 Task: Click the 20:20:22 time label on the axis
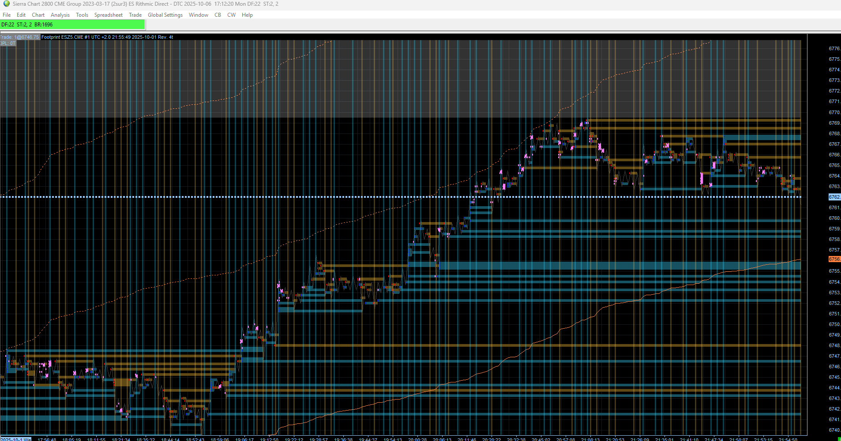[x=492, y=439]
